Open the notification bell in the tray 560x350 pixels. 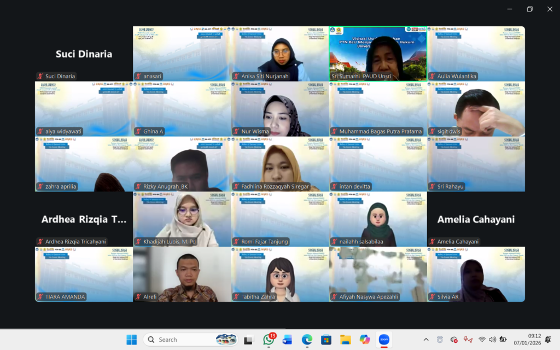point(548,340)
